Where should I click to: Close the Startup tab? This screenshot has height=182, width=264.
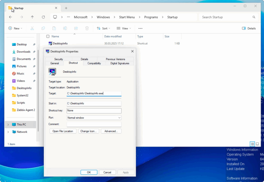point(56,8)
